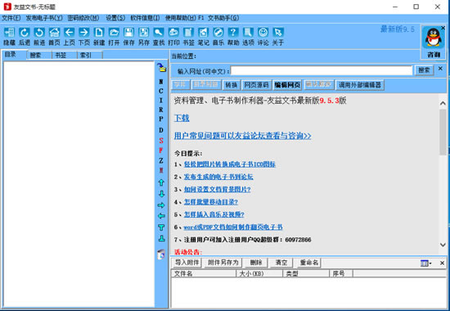Open the 设置(S) menu
Screen dimensions: 450x311
[x=115, y=18]
